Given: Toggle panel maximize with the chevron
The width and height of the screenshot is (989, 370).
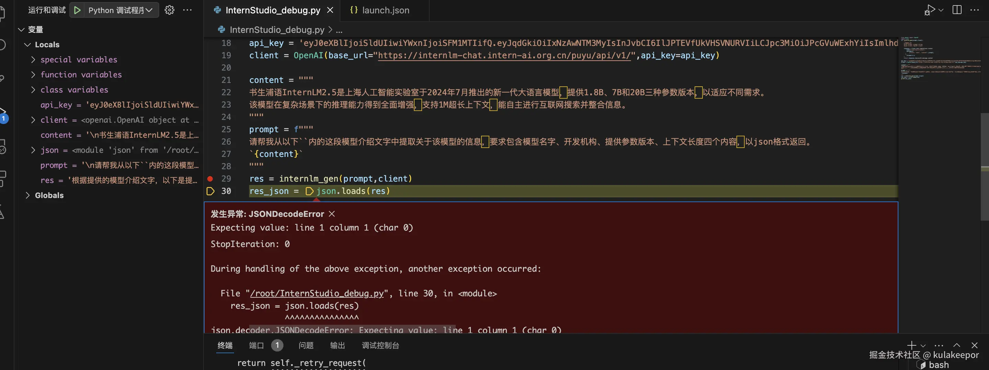Looking at the screenshot, I should [956, 345].
